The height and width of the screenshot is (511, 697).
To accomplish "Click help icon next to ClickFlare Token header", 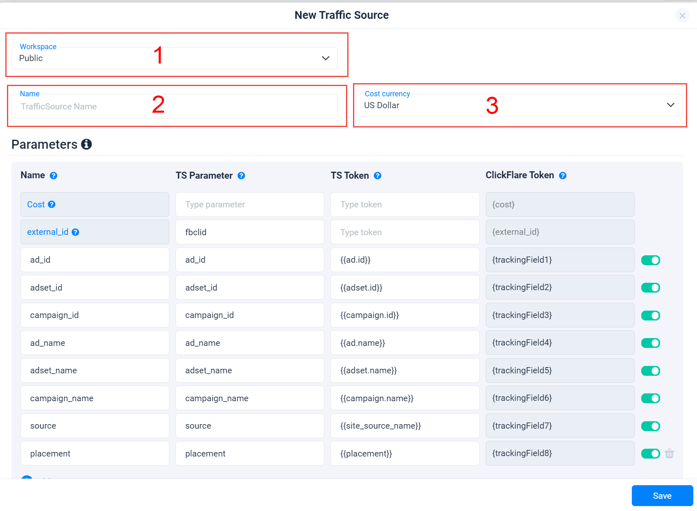I will coord(563,176).
